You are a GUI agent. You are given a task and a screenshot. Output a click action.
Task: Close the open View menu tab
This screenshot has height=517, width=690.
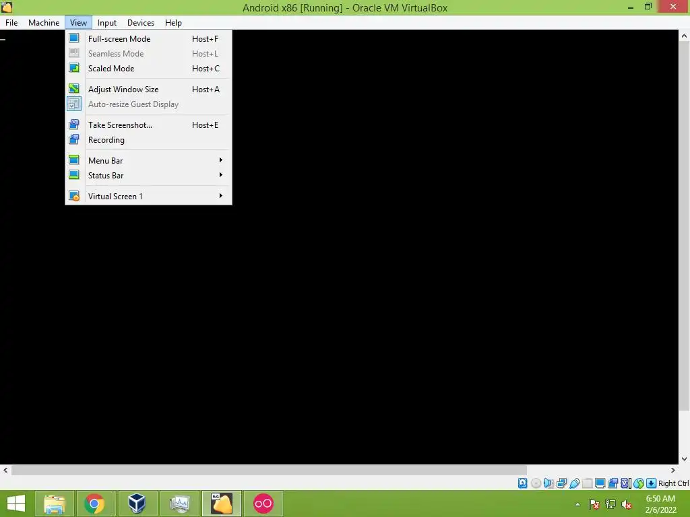coord(78,22)
